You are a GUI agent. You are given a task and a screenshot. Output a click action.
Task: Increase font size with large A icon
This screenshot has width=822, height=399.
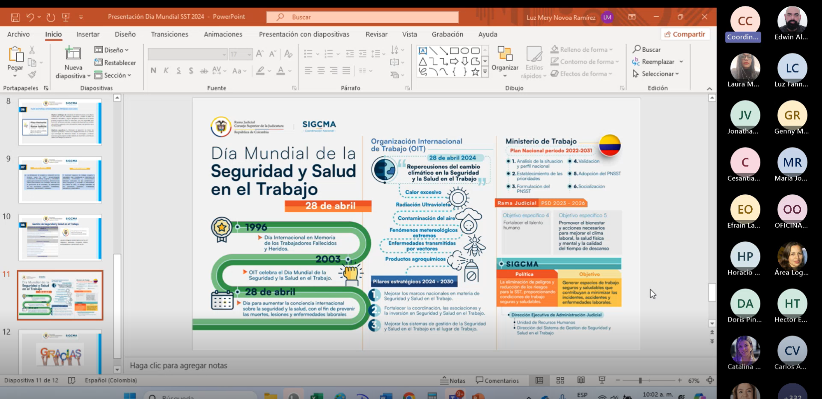(259, 54)
